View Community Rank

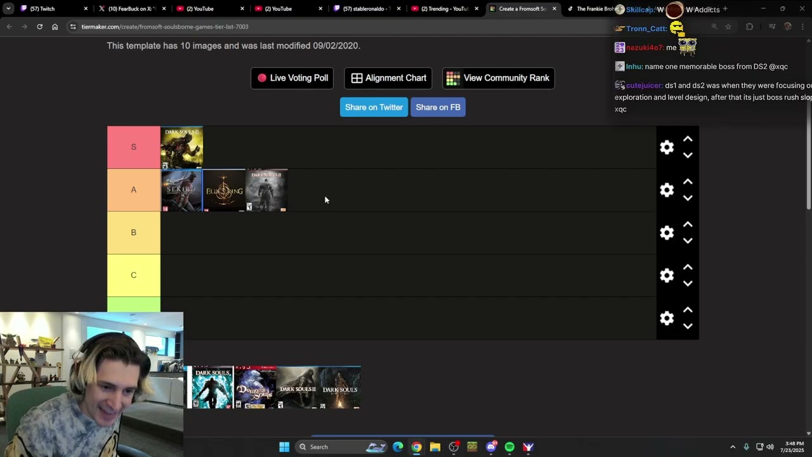(499, 78)
